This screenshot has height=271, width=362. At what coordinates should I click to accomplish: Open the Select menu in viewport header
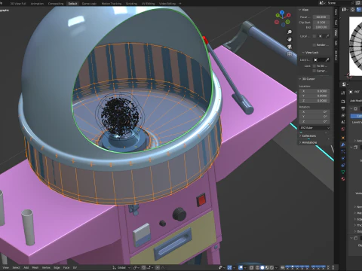(17, 268)
